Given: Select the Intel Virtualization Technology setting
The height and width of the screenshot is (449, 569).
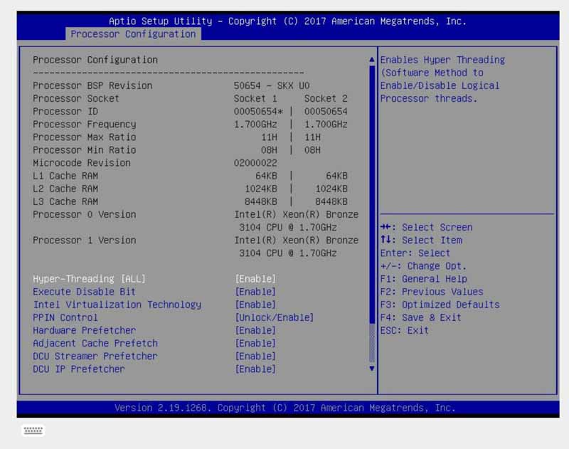Looking at the screenshot, I should [x=117, y=305].
